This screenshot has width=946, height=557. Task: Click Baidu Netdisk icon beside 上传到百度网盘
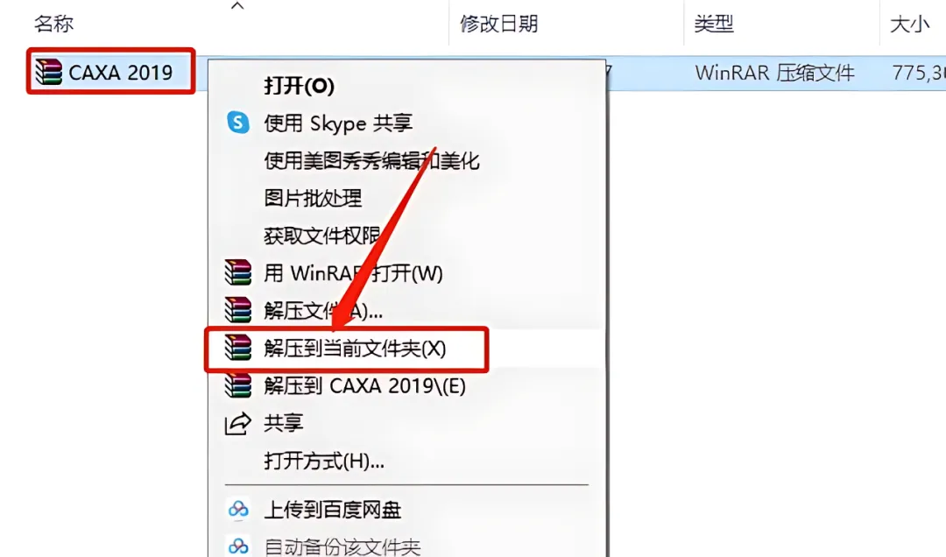click(x=238, y=510)
